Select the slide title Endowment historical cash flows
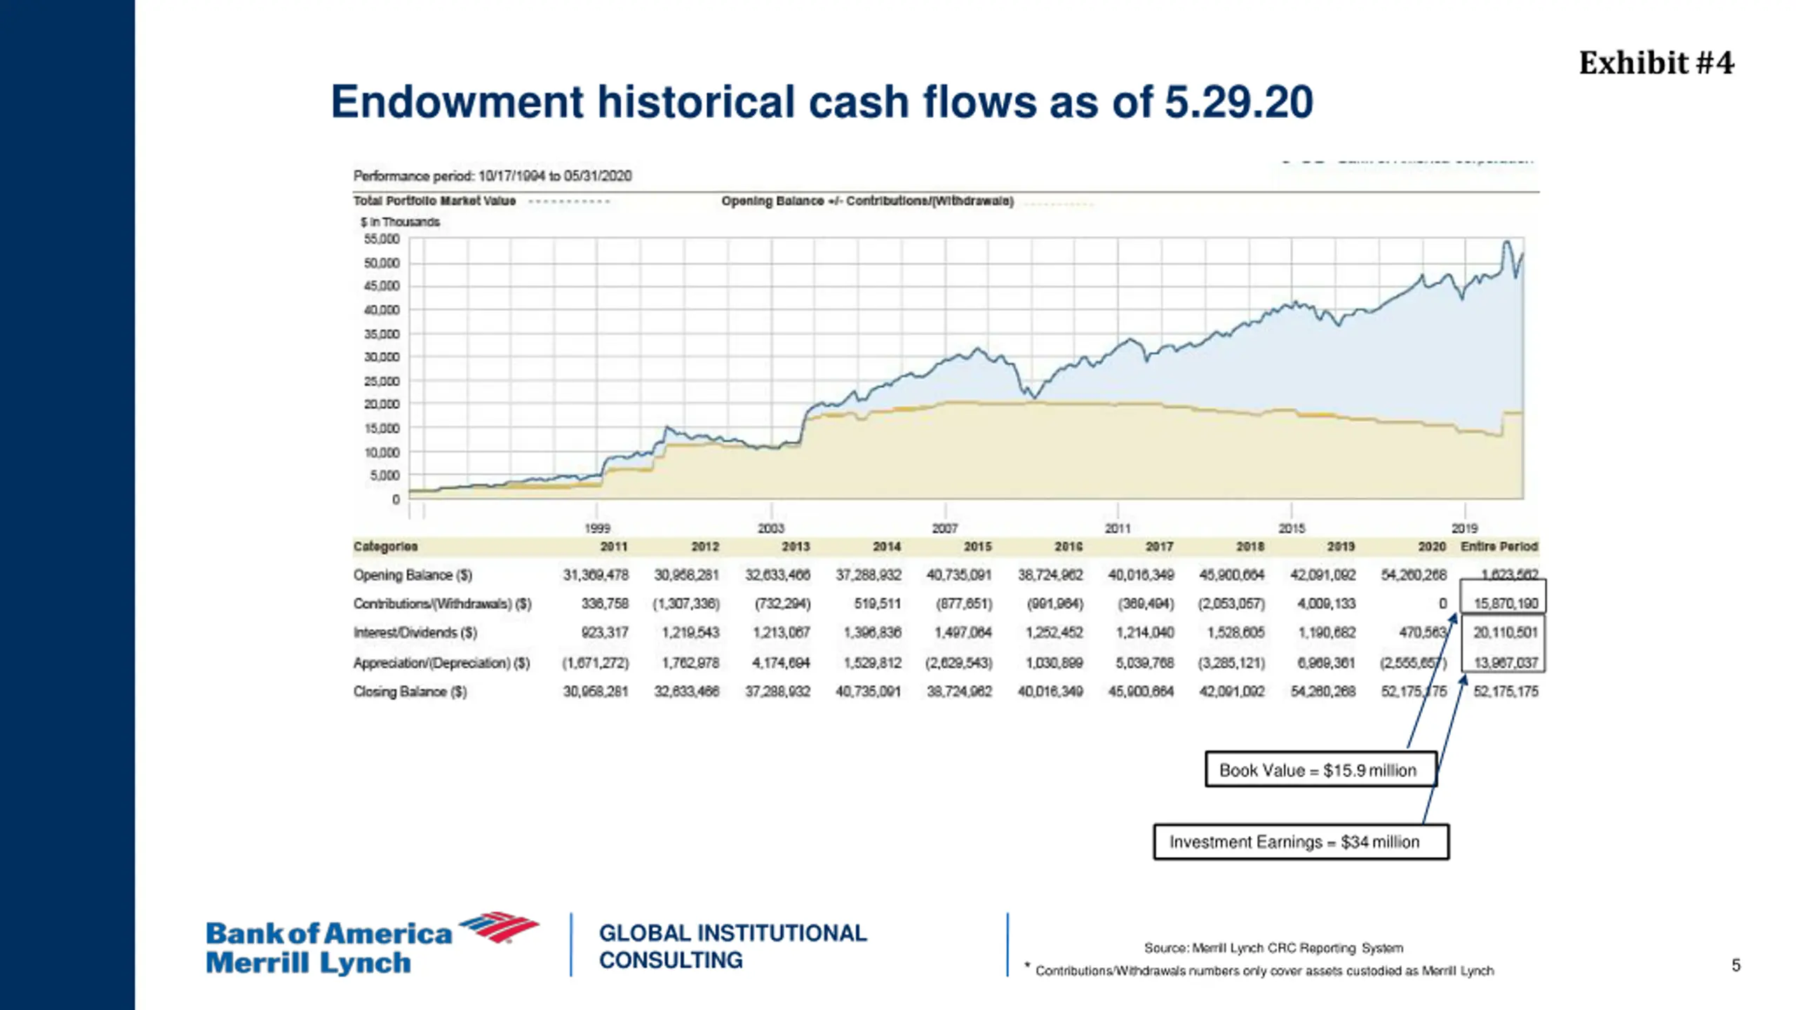This screenshot has height=1010, width=1796. [x=822, y=102]
